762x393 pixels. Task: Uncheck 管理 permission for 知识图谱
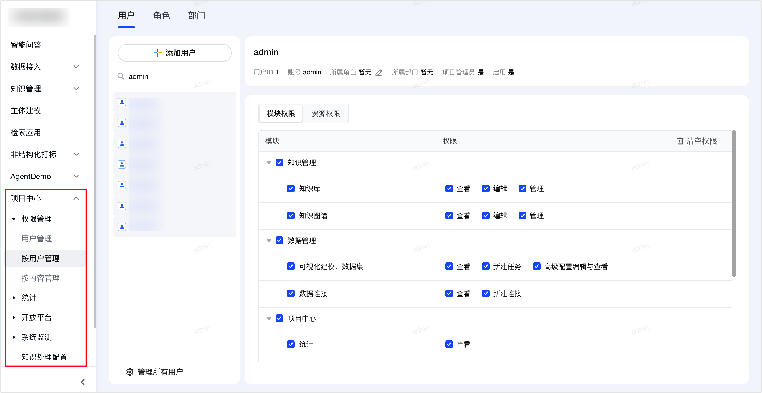click(x=522, y=216)
